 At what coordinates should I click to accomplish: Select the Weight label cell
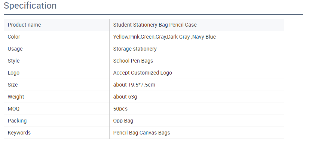click(x=56, y=97)
